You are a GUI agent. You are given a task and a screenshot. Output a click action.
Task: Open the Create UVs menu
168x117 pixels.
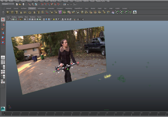pyautogui.click(x=78, y=1)
